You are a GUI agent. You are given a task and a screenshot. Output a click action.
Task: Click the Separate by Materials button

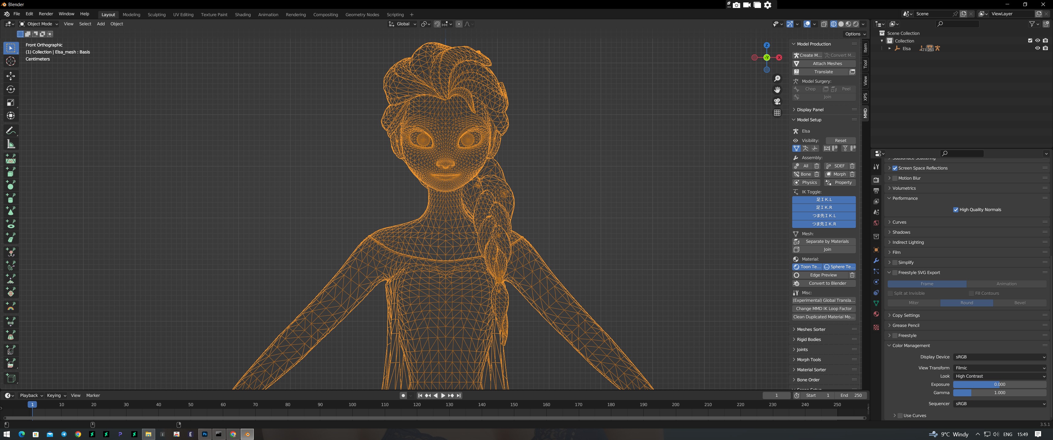[824, 242]
